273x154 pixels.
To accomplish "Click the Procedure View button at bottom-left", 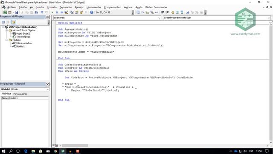I will pos(54,145).
